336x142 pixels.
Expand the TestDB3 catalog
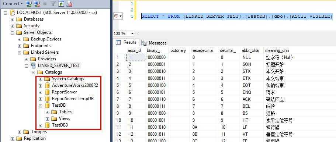(40, 125)
